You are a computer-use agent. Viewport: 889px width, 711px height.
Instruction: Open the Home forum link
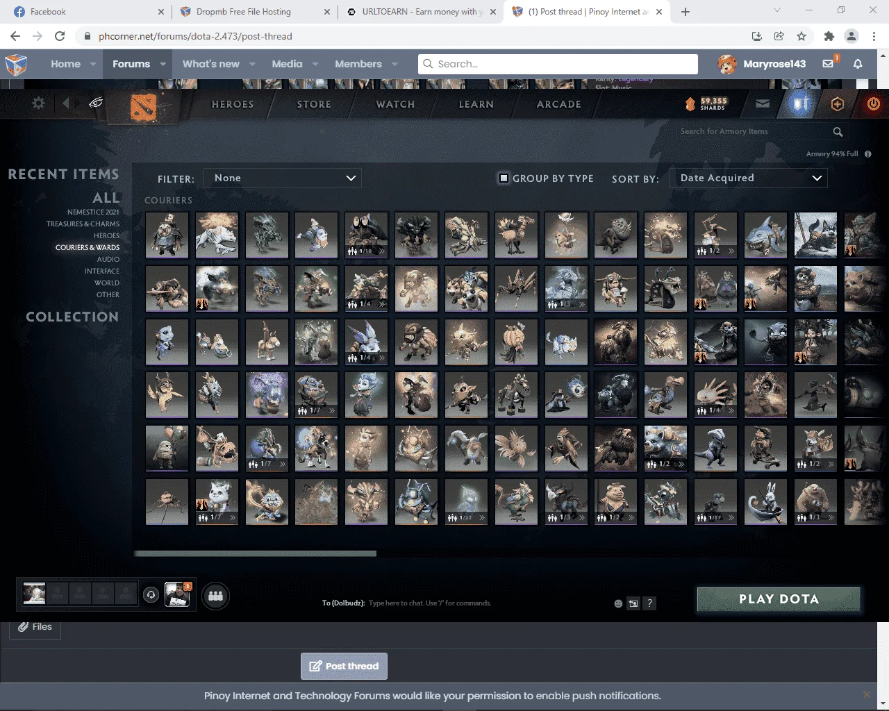pos(65,64)
